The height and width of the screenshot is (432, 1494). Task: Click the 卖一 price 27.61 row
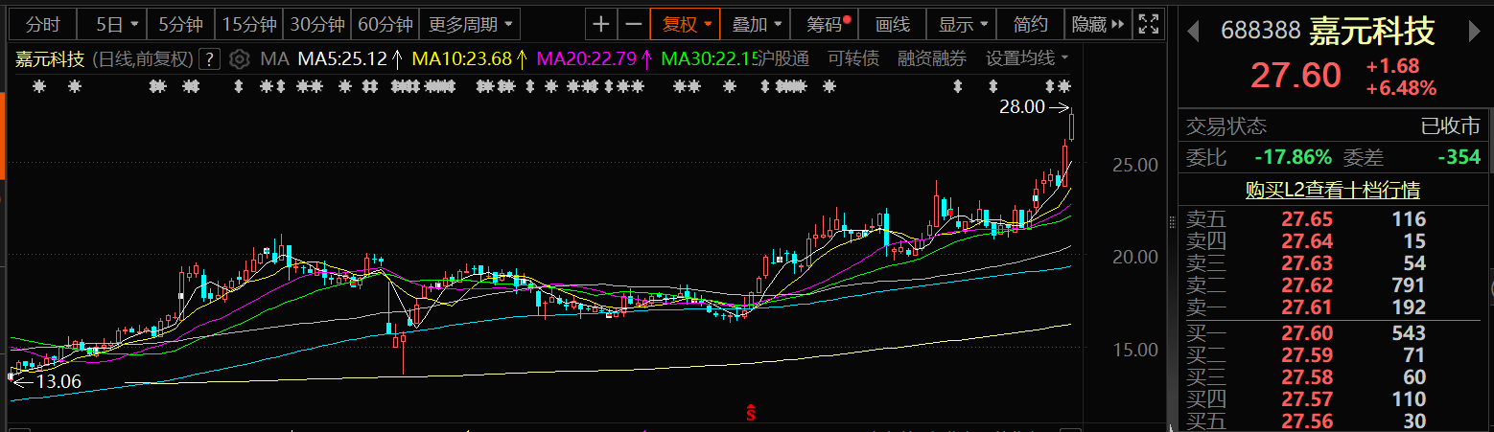[x=1333, y=307]
